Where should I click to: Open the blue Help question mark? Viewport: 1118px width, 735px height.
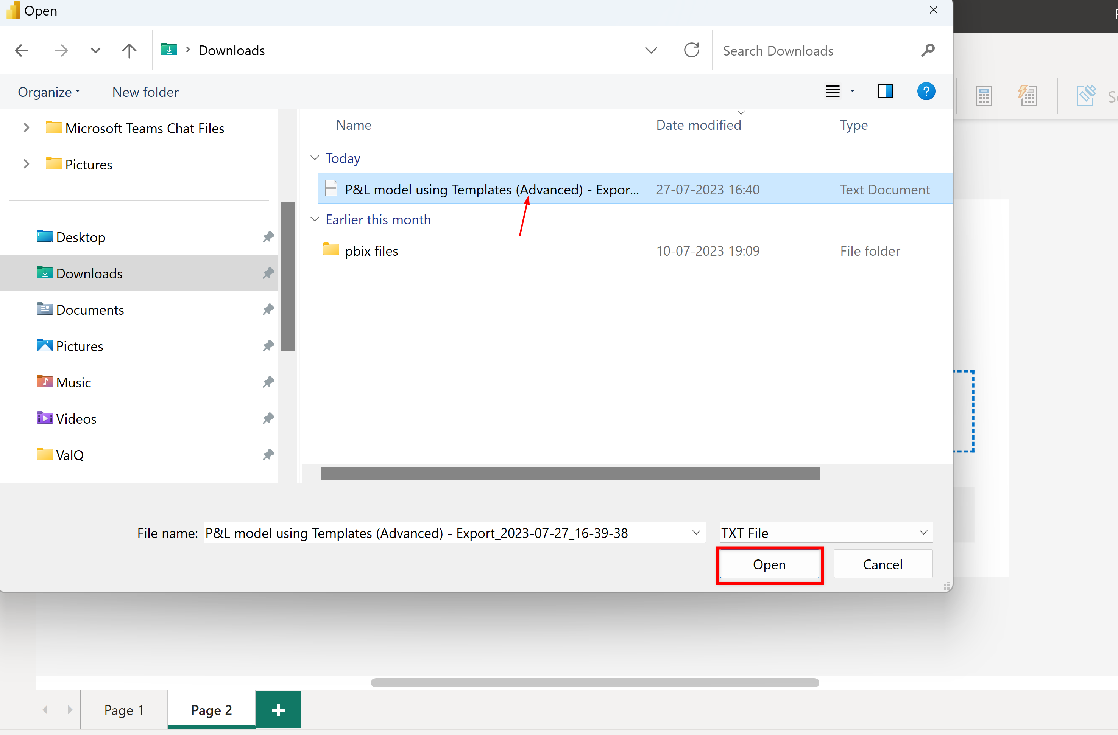tap(926, 92)
